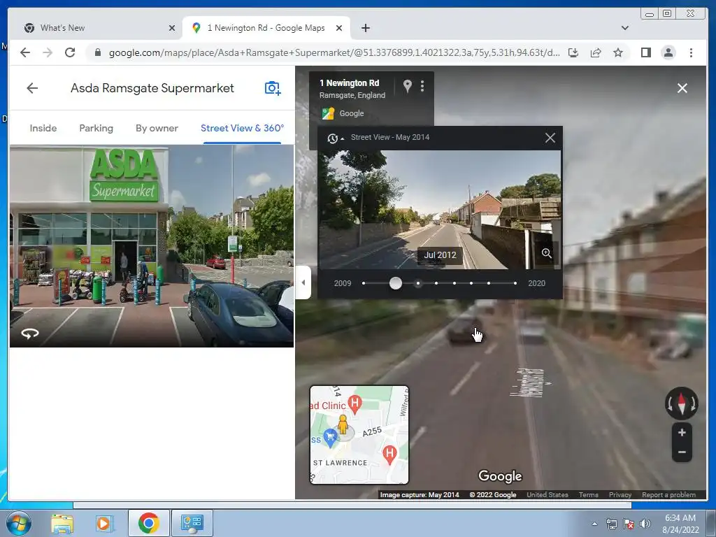Click horizontal scrollbar below the browser
The image size is (716, 537).
pyautogui.click(x=352, y=505)
